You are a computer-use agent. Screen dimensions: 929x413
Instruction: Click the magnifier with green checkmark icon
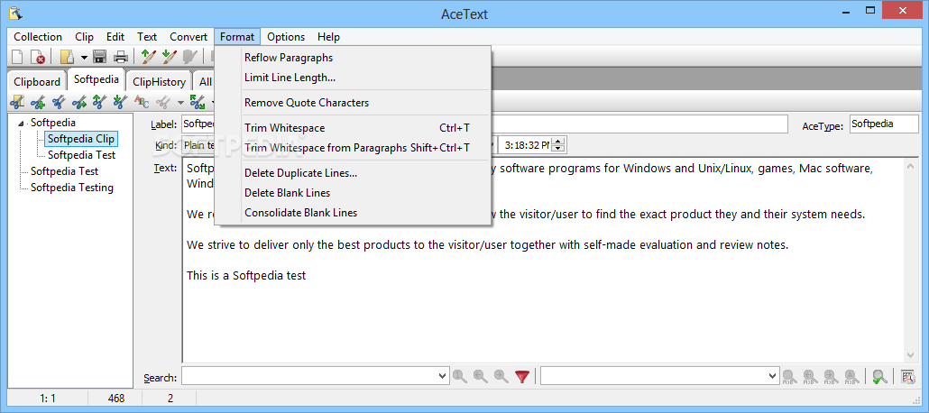pos(879,376)
